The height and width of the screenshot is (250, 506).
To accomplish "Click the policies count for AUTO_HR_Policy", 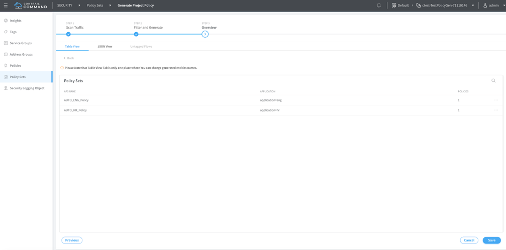I will click(459, 110).
